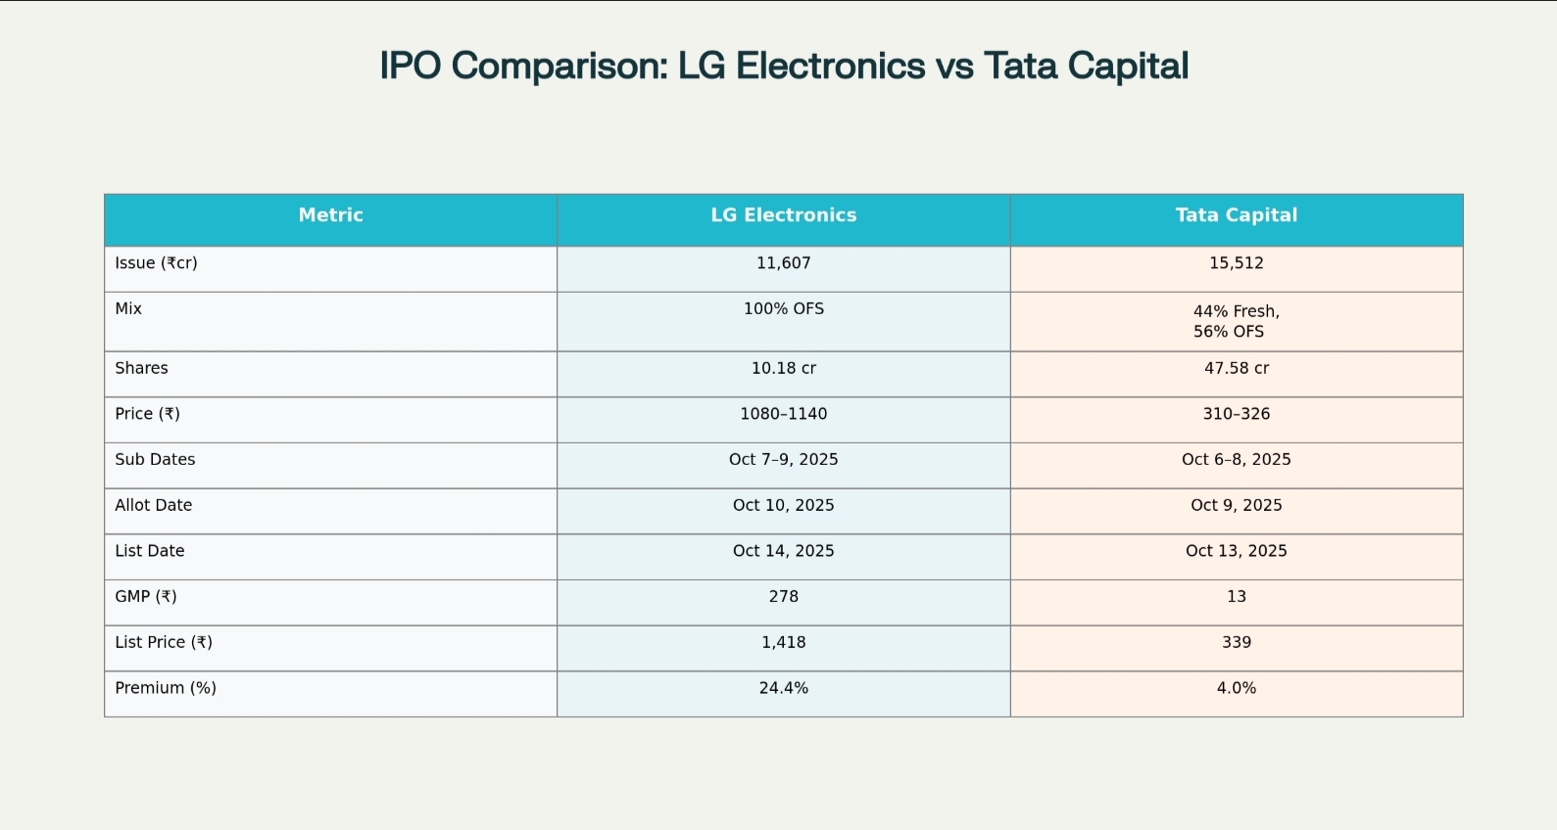
Task: Select the 44% Fresh, 56% OFS cell
Action: pos(1236,321)
